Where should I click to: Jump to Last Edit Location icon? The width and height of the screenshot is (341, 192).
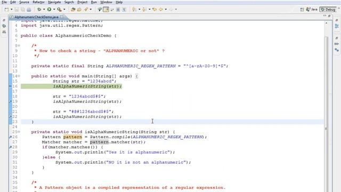coord(155,10)
